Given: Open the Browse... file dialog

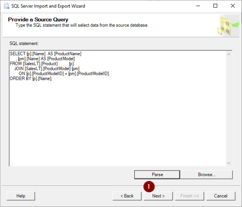Looking at the screenshot, I should pyautogui.click(x=207, y=175).
